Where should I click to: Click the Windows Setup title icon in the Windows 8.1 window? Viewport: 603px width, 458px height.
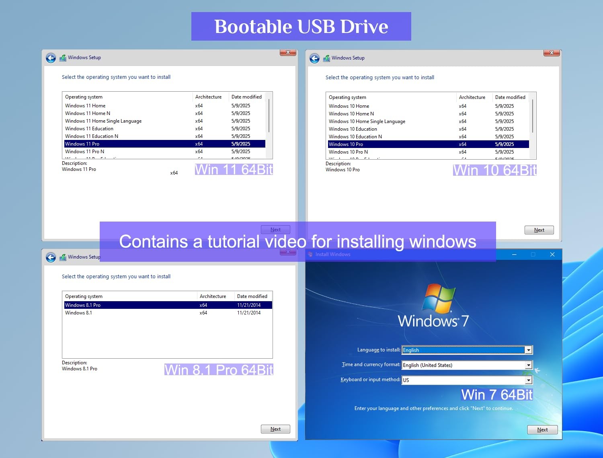(63, 257)
